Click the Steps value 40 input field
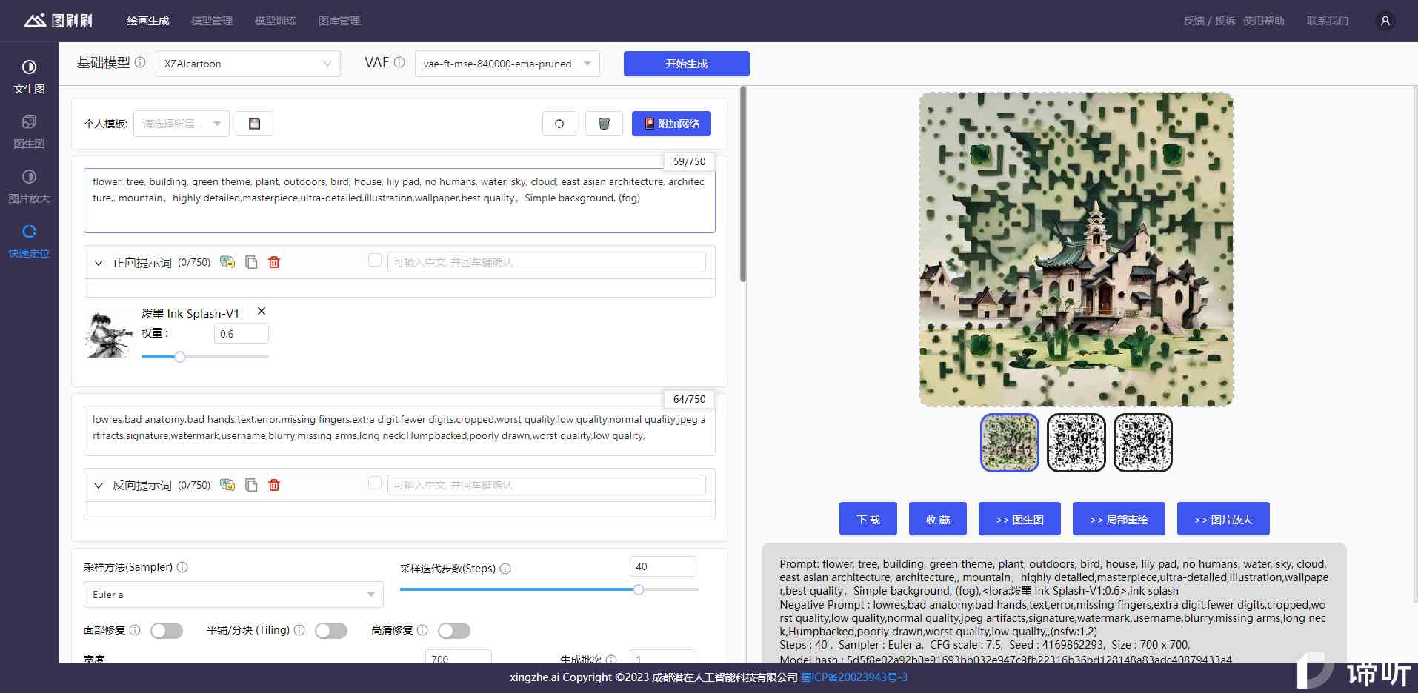This screenshot has width=1418, height=693. click(662, 566)
